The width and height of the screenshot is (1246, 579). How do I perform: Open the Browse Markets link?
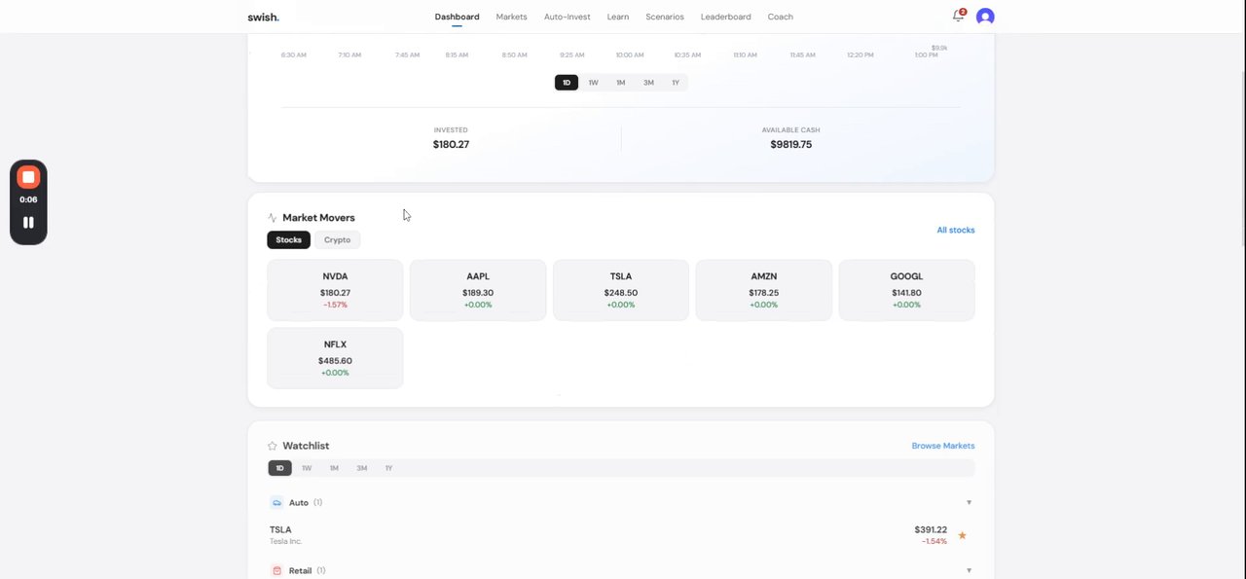pyautogui.click(x=943, y=446)
